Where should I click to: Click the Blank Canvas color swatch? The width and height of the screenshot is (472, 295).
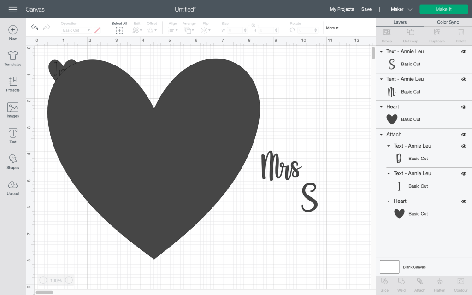(389, 267)
